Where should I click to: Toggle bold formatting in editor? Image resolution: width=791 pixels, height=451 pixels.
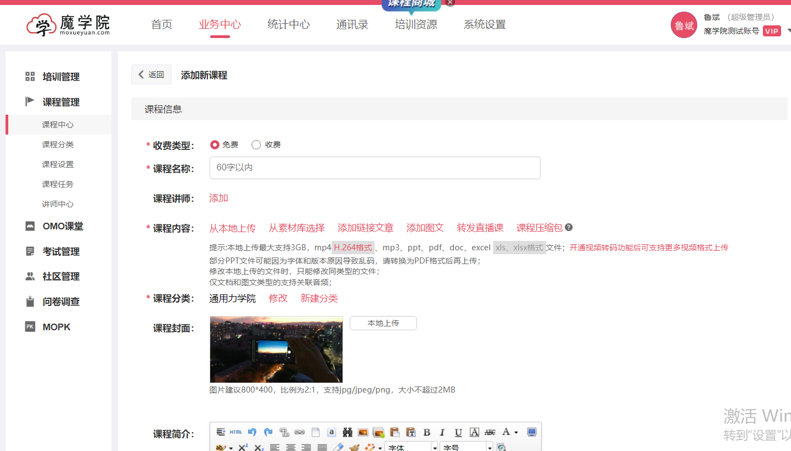(x=427, y=432)
